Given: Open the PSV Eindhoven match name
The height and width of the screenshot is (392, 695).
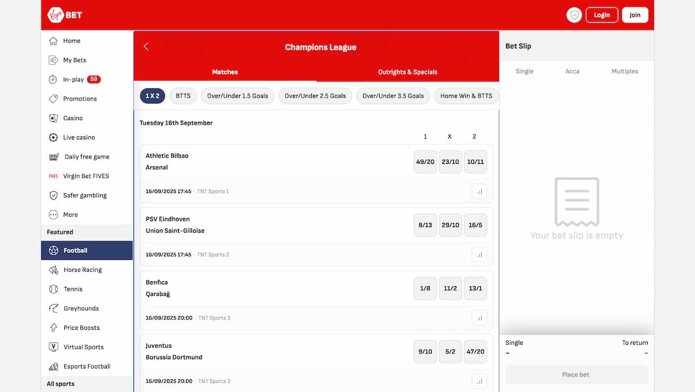Looking at the screenshot, I should pos(168,219).
